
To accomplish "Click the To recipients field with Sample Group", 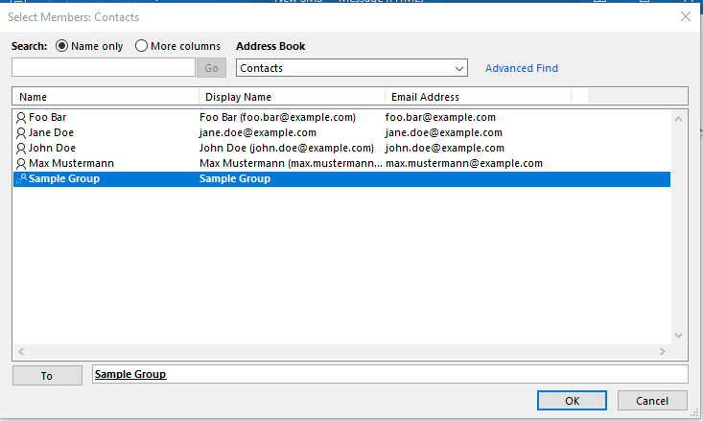I will coord(390,374).
